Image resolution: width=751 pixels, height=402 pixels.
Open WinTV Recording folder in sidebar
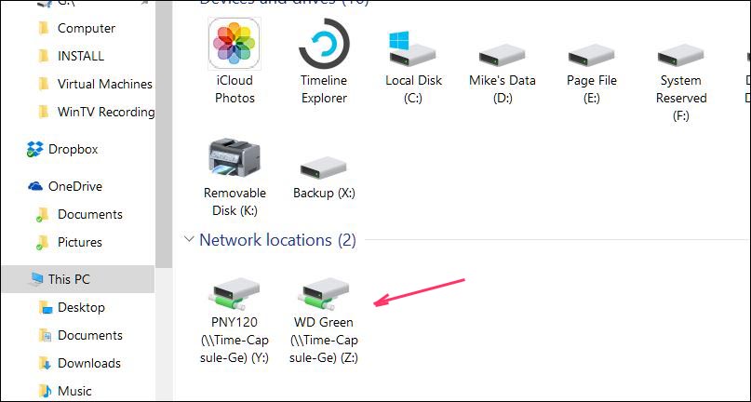pos(105,112)
